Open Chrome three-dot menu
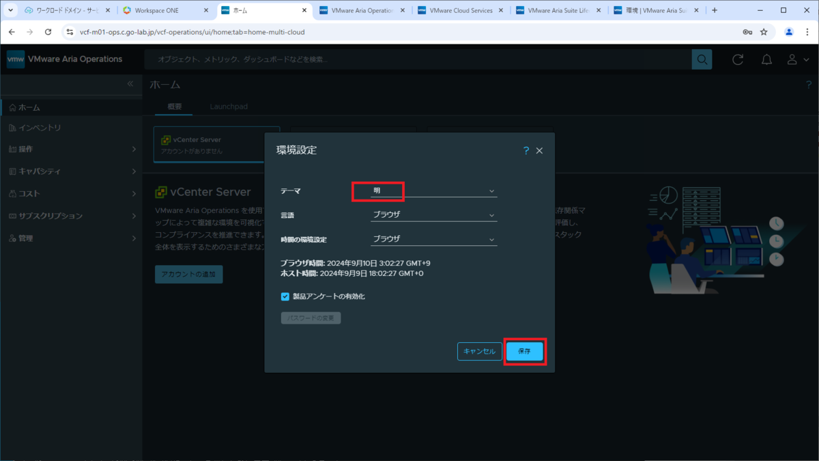The image size is (819, 461). (x=807, y=32)
